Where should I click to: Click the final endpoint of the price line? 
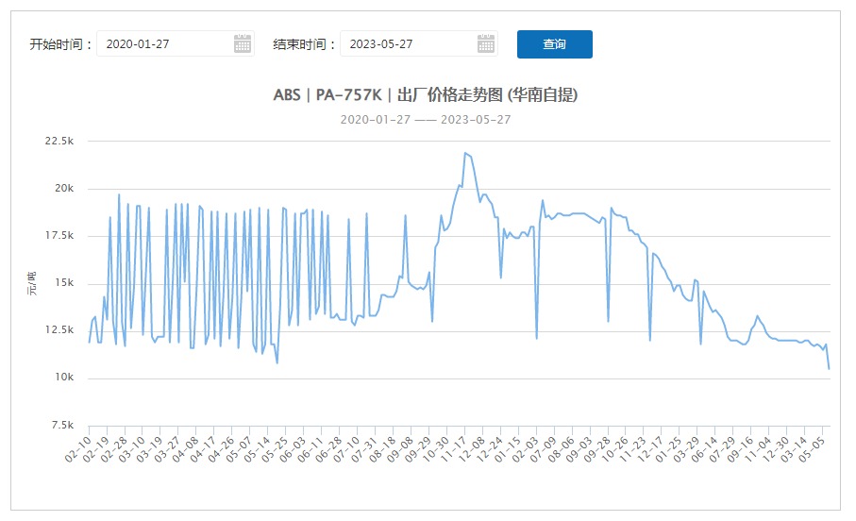[x=829, y=369]
